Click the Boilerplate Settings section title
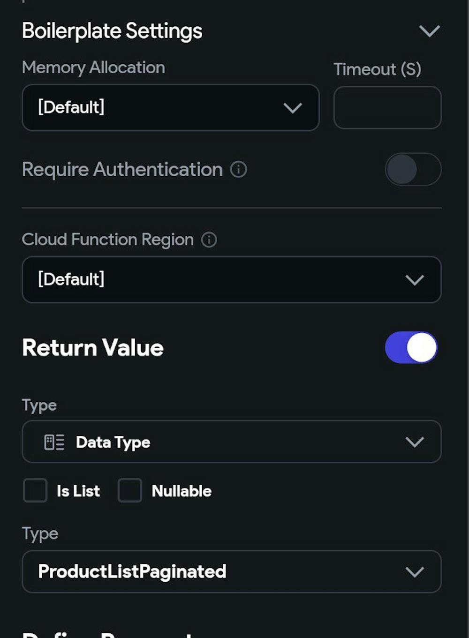 tap(112, 31)
